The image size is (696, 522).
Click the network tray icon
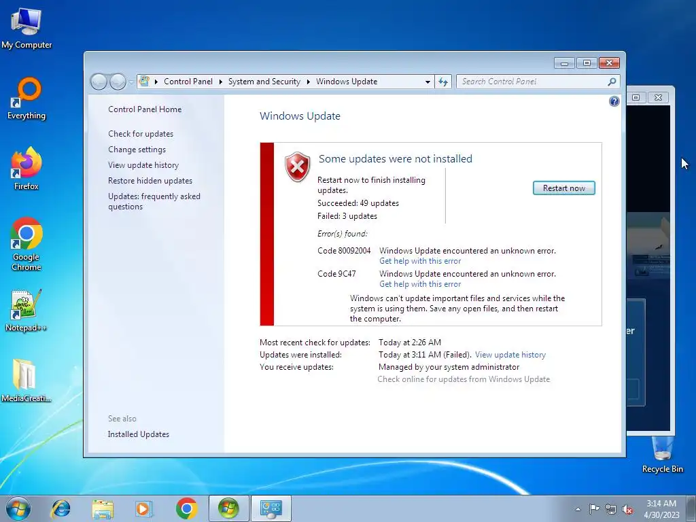coord(611,509)
